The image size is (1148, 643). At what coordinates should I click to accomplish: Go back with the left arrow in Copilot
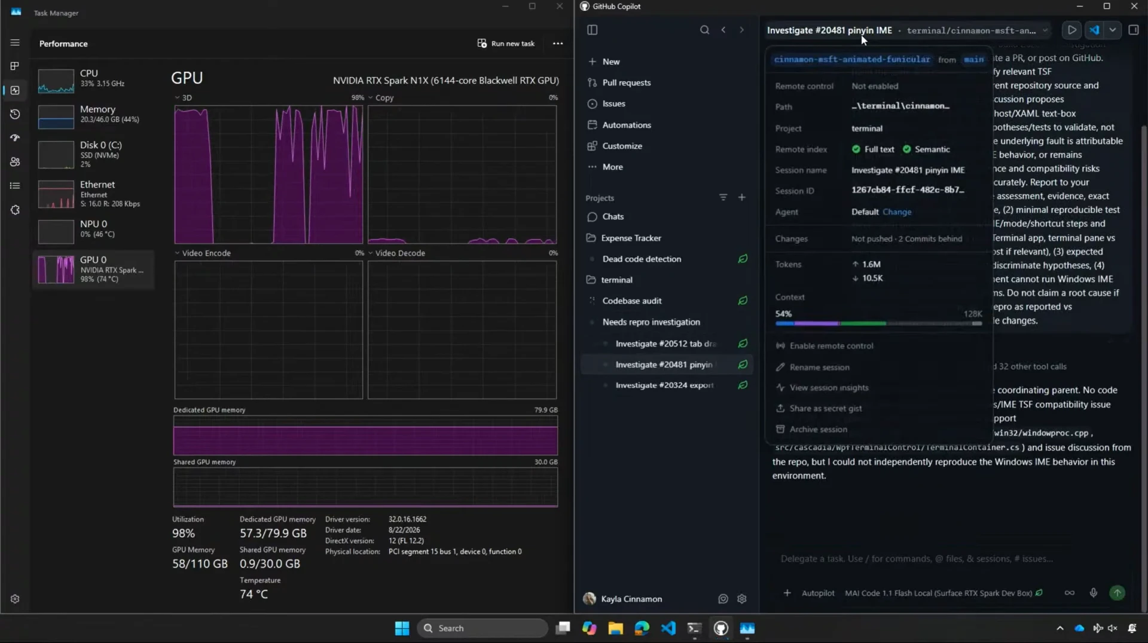(723, 30)
